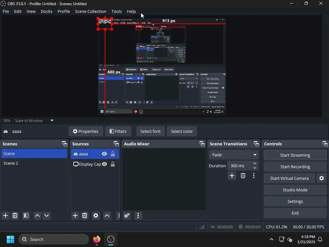The image size is (329, 247).
Task: Click Start Streaming button
Action: pyautogui.click(x=295, y=155)
